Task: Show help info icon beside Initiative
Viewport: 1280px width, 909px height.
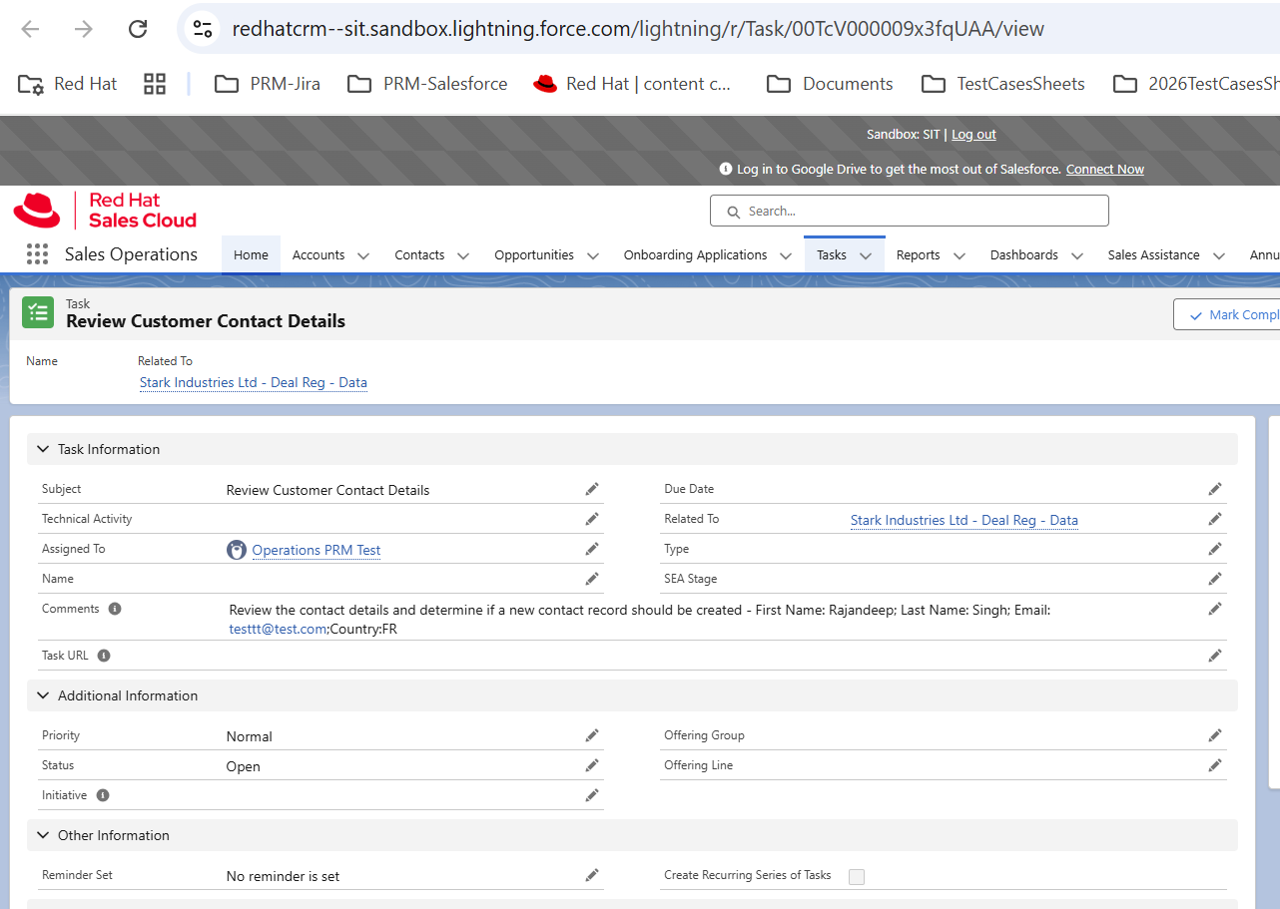Action: [x=103, y=795]
